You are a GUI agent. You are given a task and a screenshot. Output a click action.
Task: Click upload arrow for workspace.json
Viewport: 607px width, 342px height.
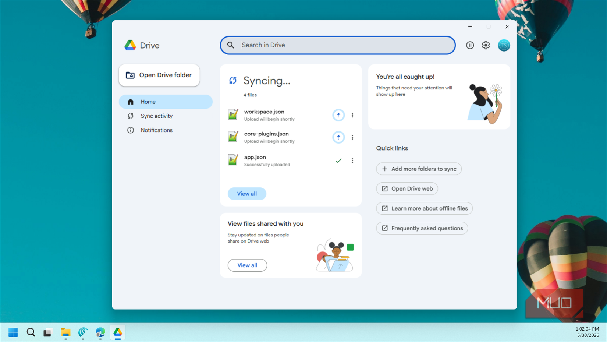[x=338, y=115]
